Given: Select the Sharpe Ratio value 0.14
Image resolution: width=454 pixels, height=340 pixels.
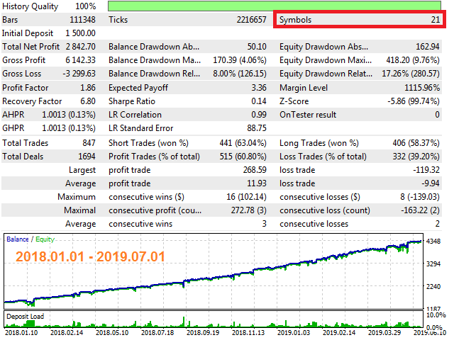Looking at the screenshot, I should click(x=259, y=101).
